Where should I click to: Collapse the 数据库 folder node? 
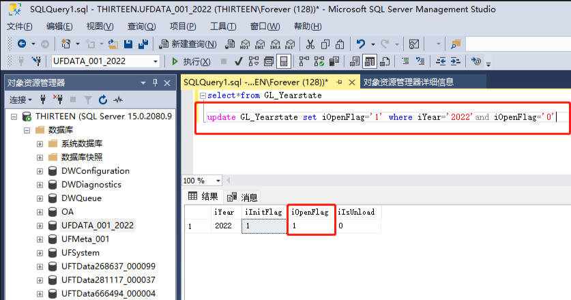pyautogui.click(x=27, y=130)
